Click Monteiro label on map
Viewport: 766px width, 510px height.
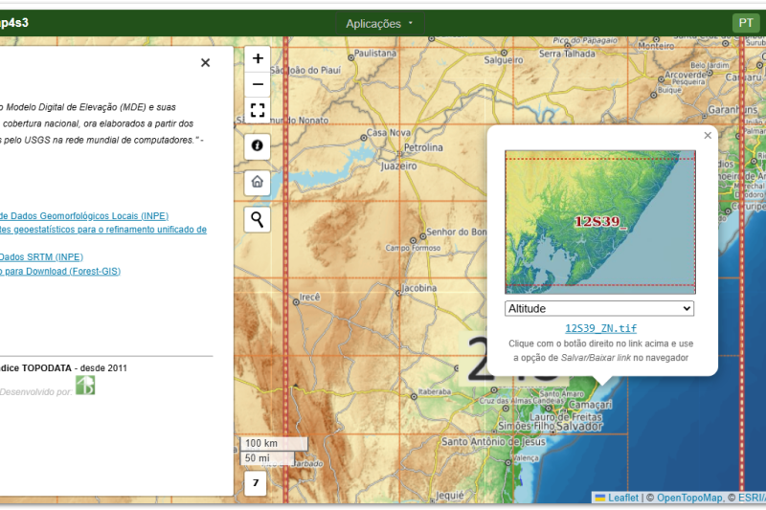pos(656,46)
